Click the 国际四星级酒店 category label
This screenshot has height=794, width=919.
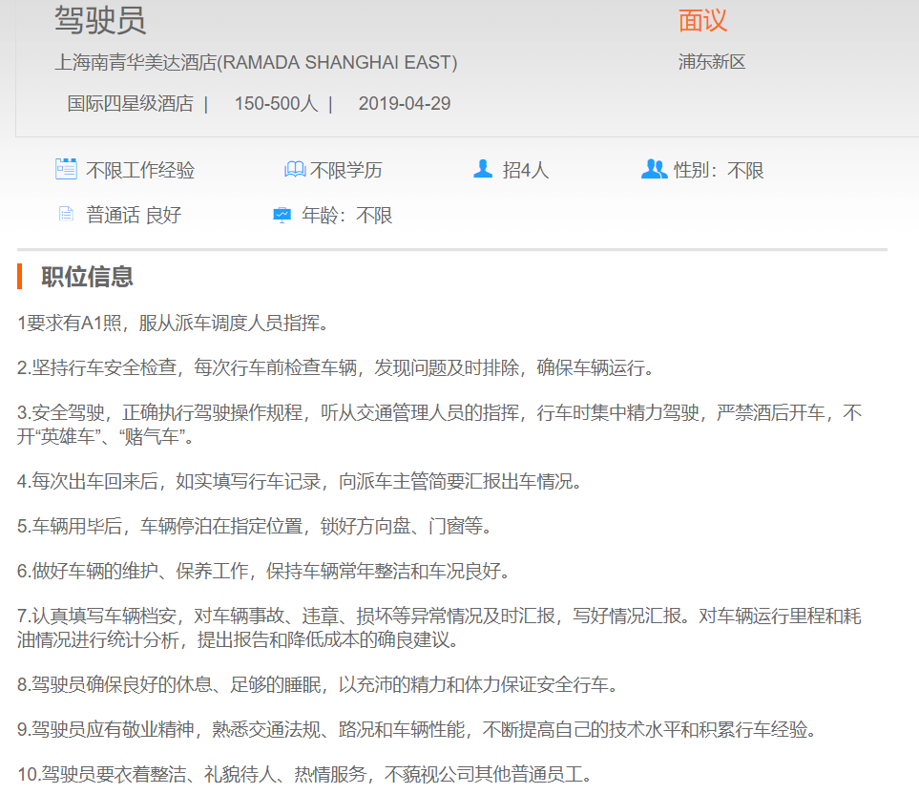(130, 103)
